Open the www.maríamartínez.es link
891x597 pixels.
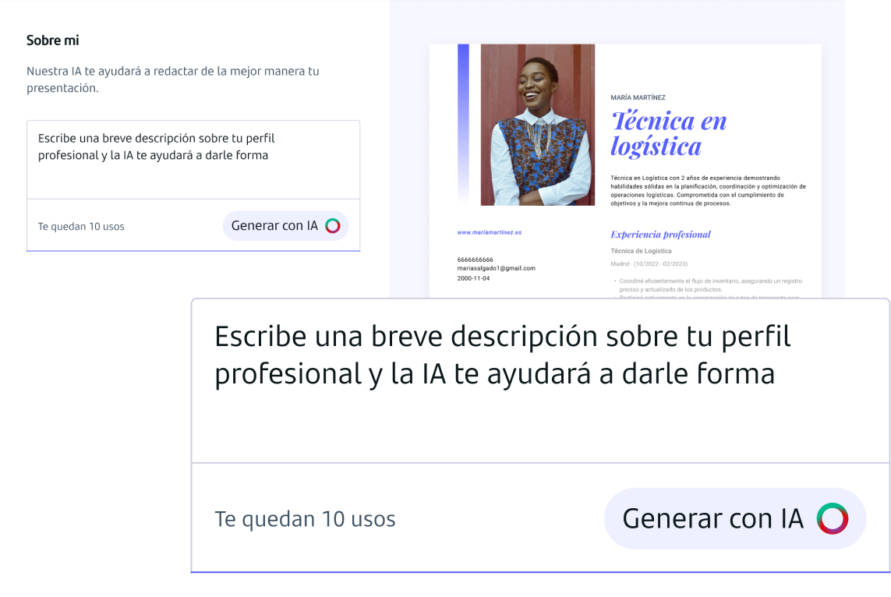[491, 231]
